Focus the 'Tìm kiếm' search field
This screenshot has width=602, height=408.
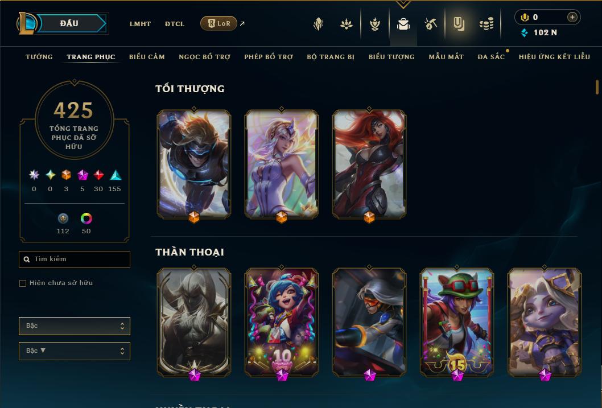pos(75,259)
